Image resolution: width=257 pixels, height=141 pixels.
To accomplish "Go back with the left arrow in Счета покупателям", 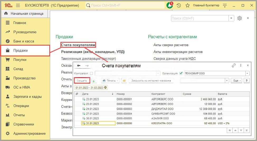I will [79, 66].
